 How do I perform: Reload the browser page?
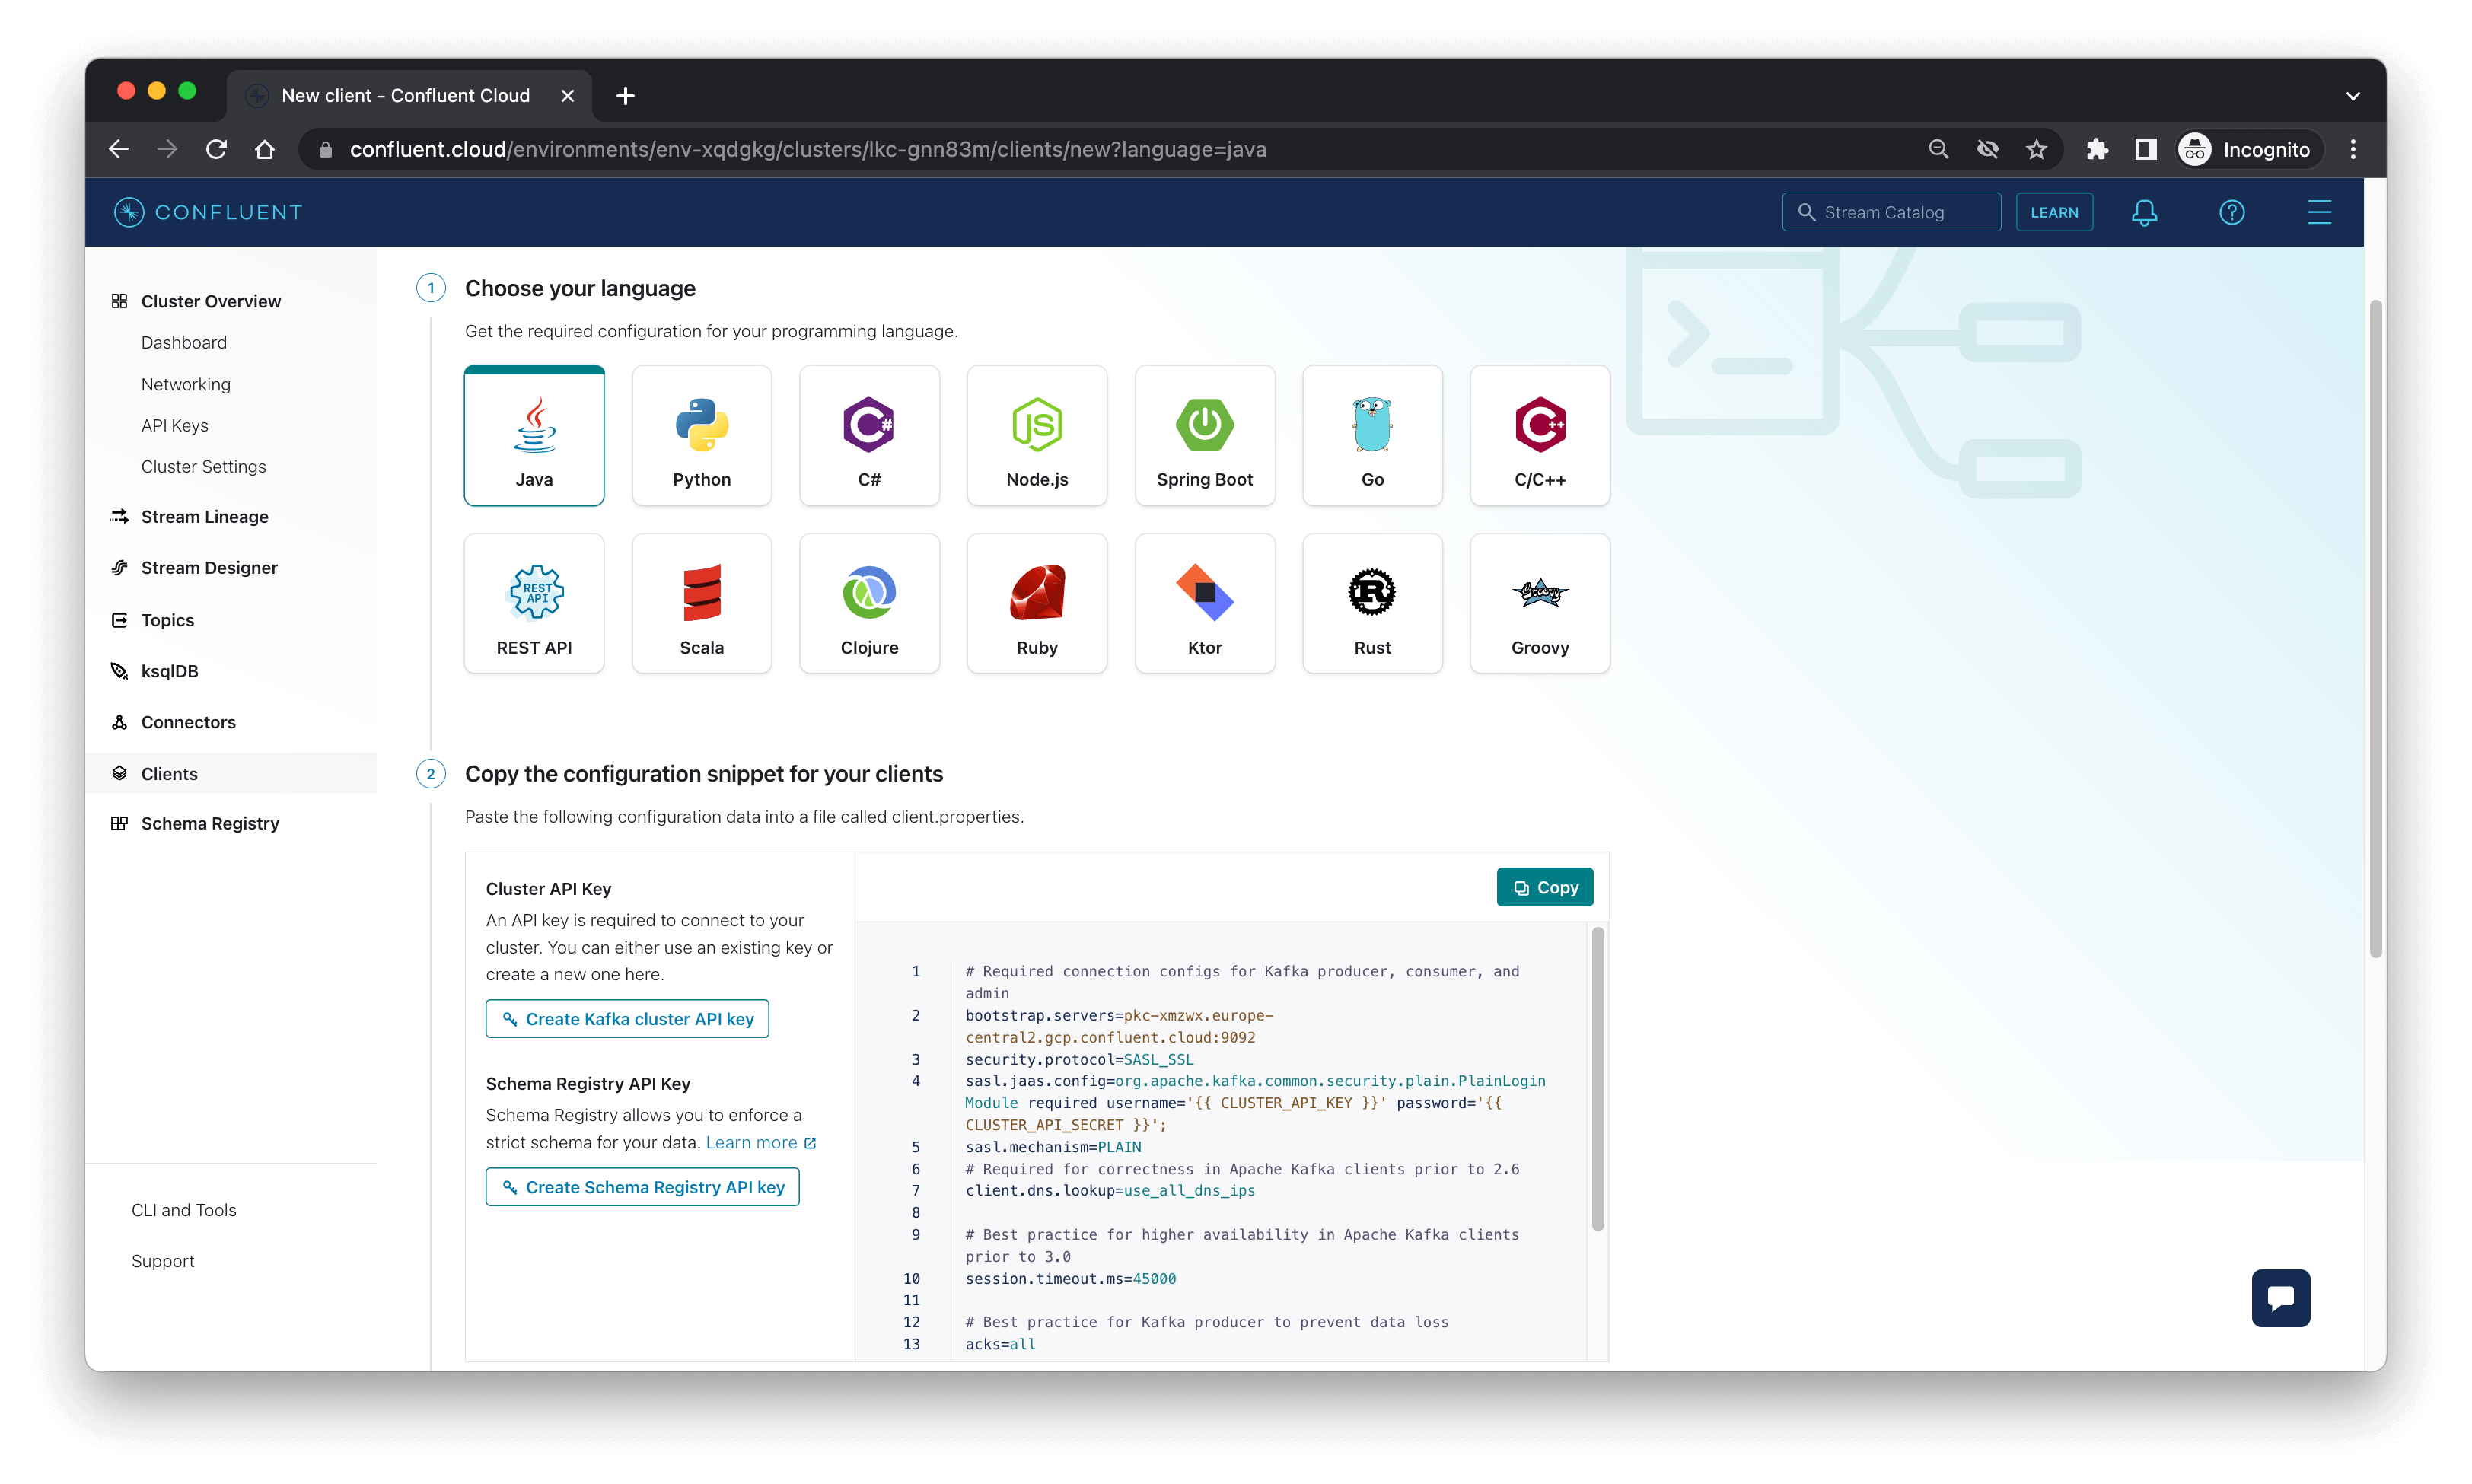(x=216, y=149)
